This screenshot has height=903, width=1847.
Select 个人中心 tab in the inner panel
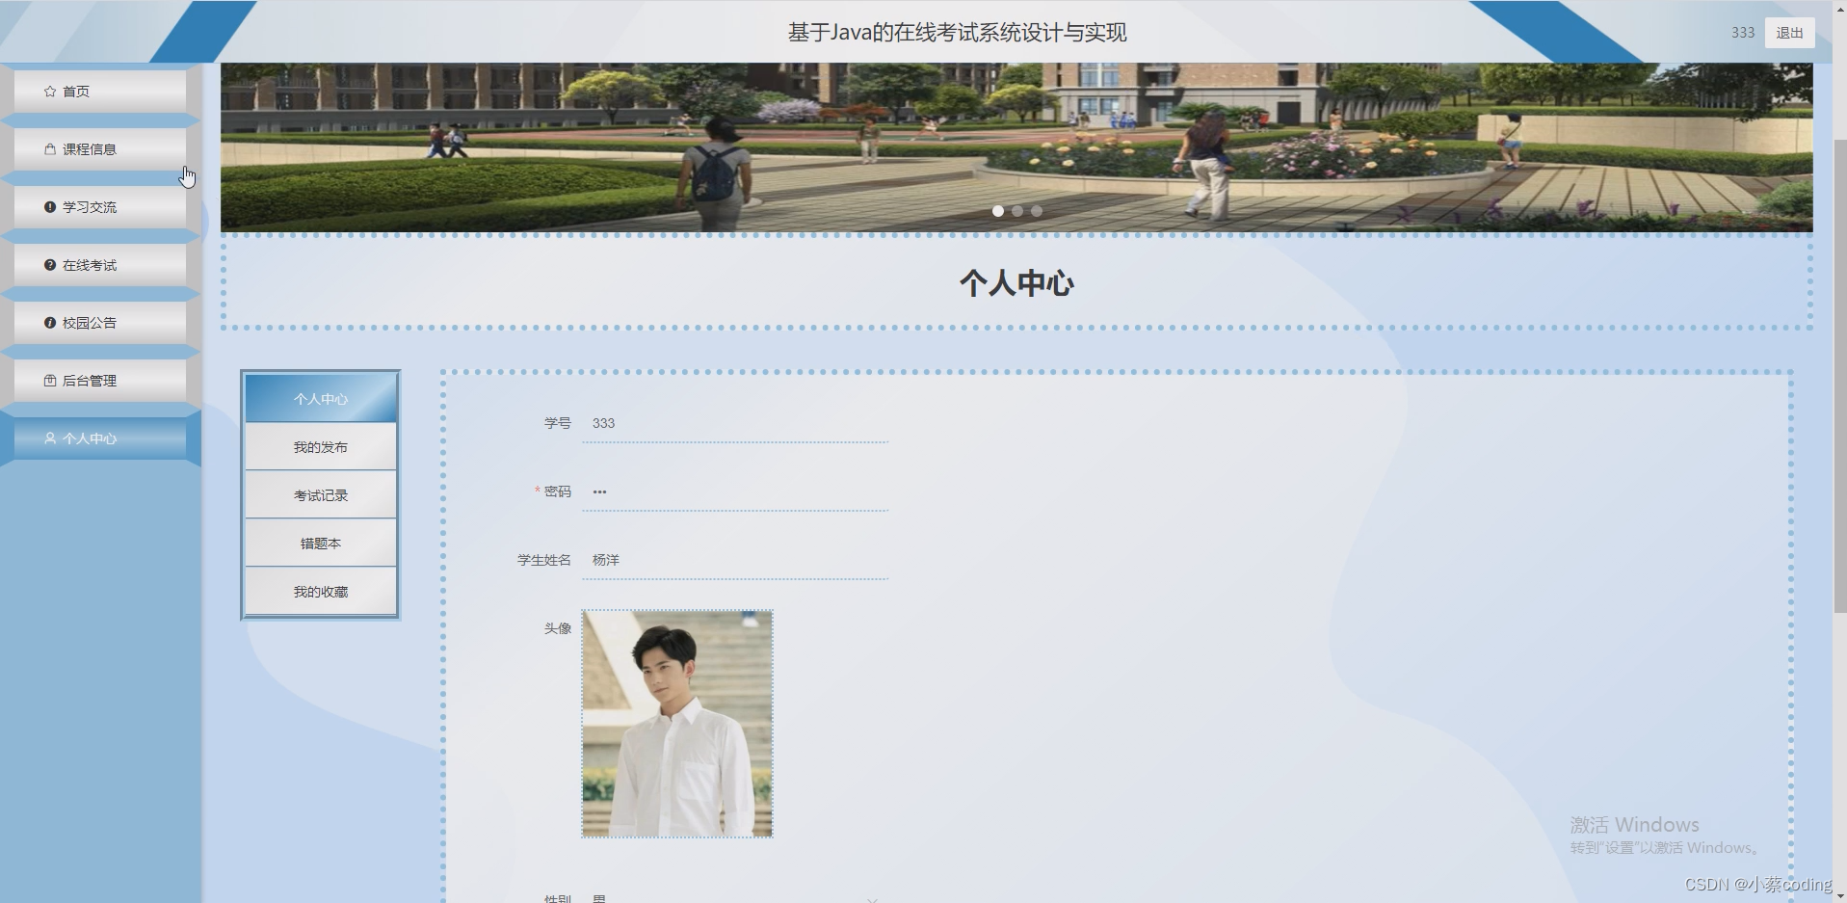pos(321,399)
